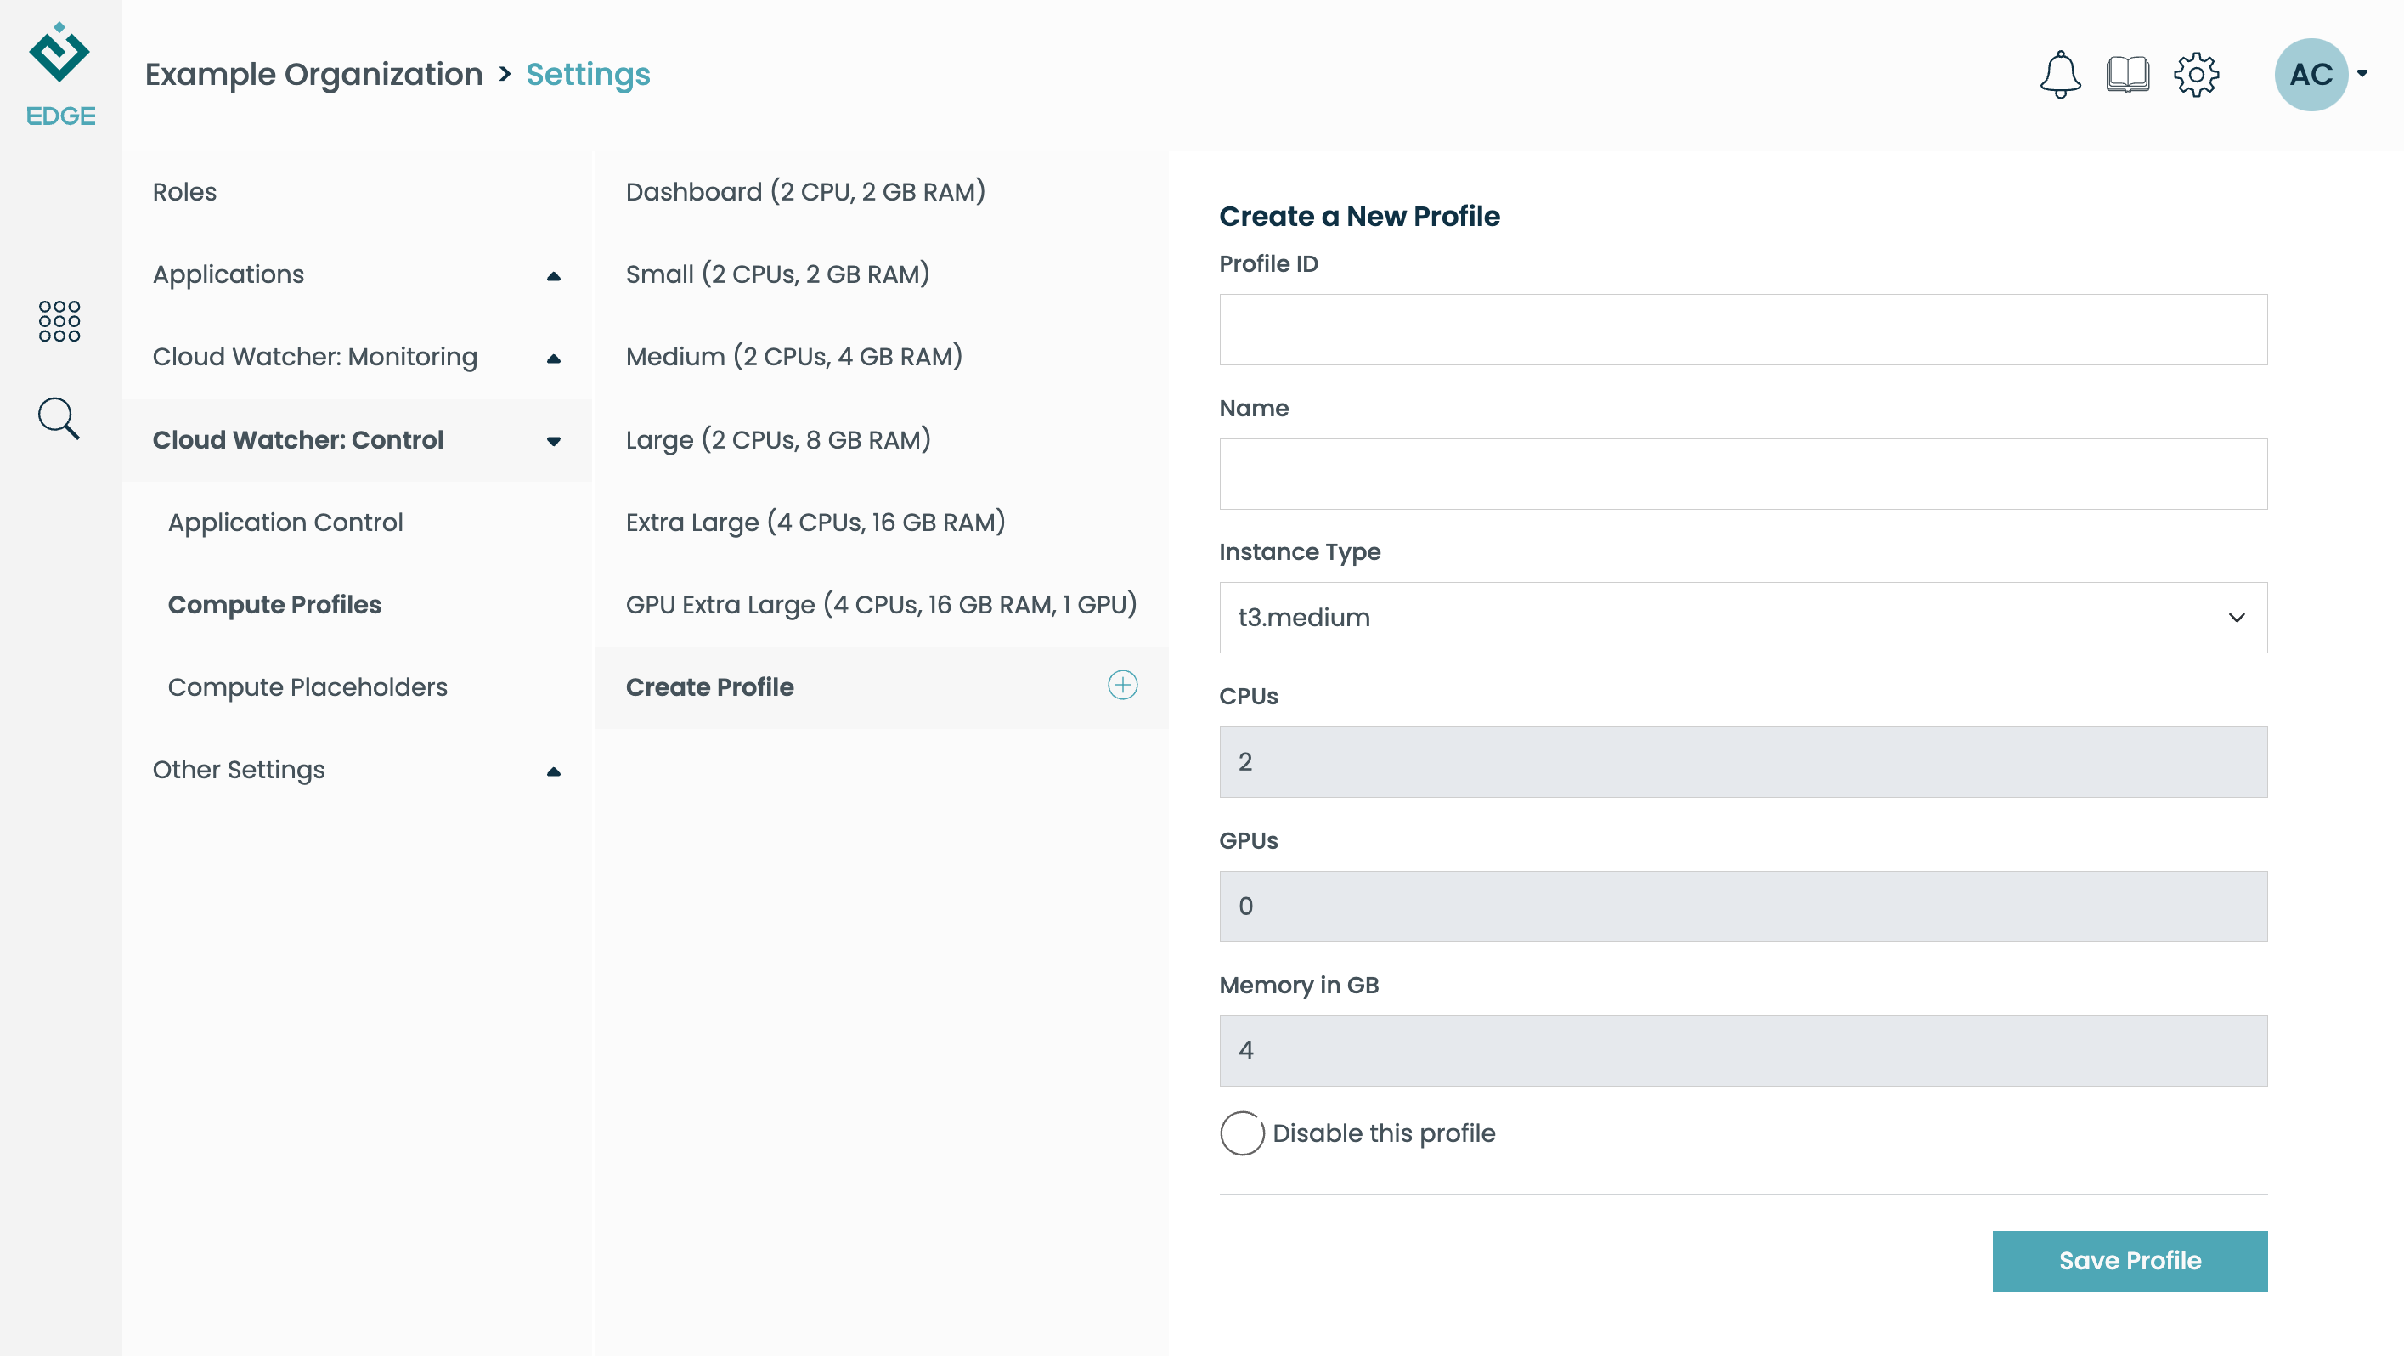Expand Other Settings section arrow
The image size is (2404, 1356).
coord(553,771)
